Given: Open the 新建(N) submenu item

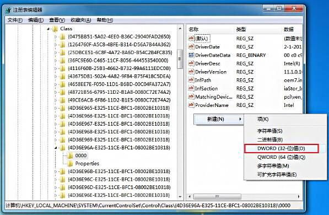Looking at the screenshot, I should coord(218,119).
